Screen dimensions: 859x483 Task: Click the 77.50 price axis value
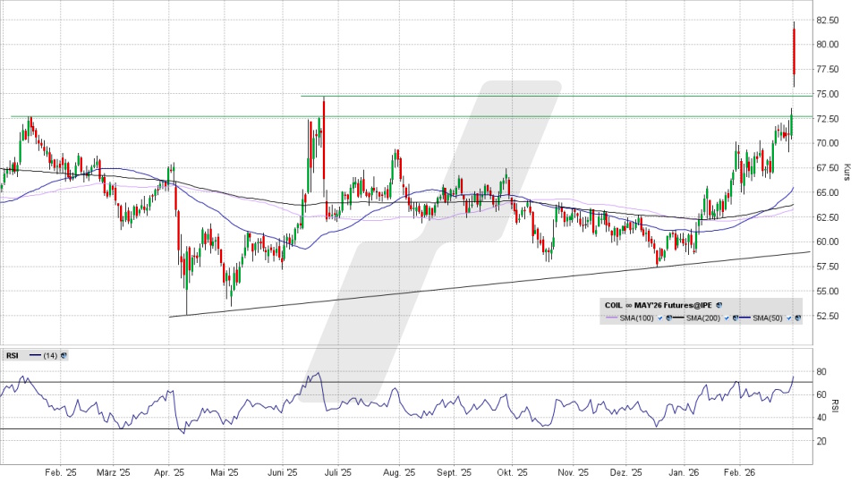827,69
